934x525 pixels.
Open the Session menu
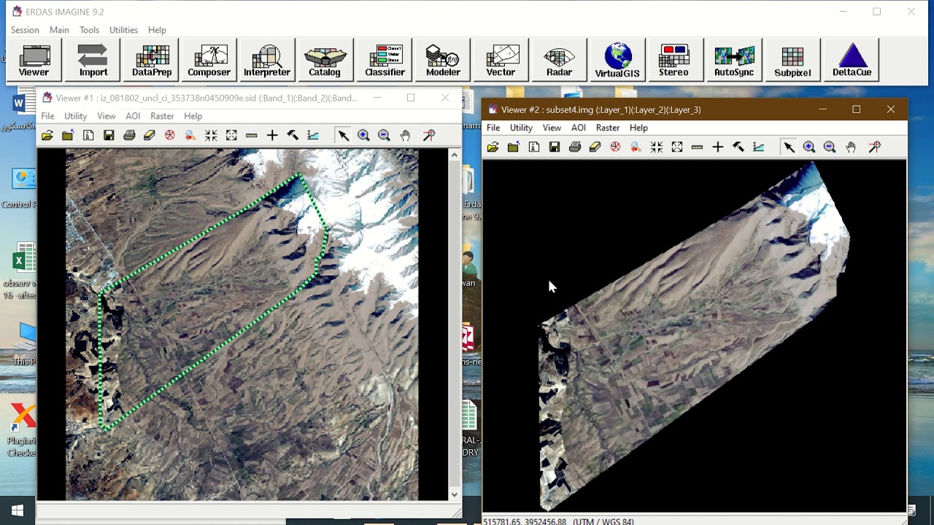25,30
